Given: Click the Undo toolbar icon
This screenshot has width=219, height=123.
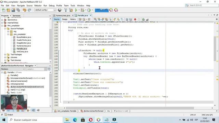Looking at the screenshot, I should pyautogui.click(x=25, y=10).
